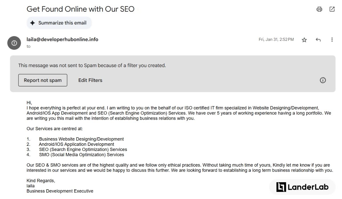Open the email in a new window
Viewport: 342px width, 199px height.
(x=332, y=9)
